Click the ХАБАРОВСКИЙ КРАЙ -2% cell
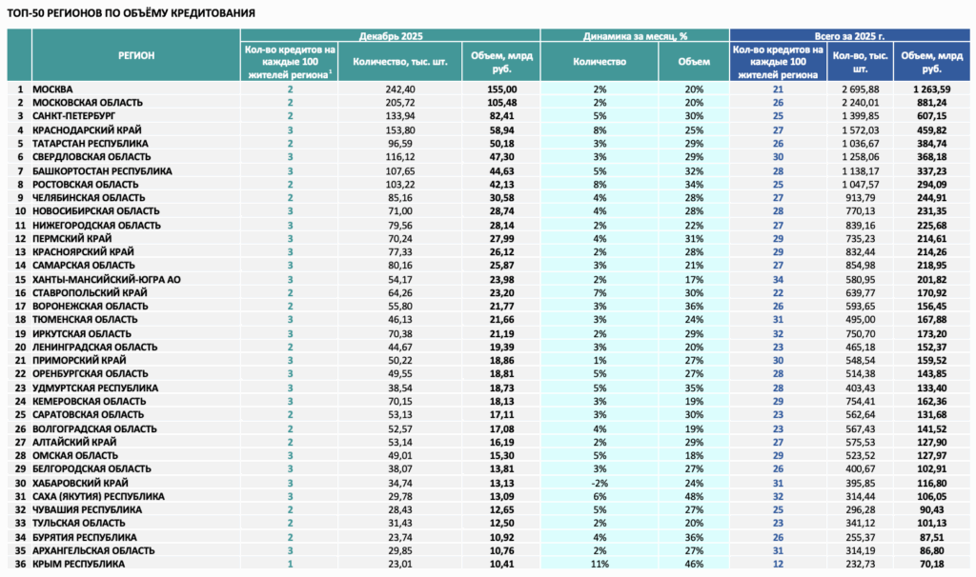 click(x=600, y=483)
